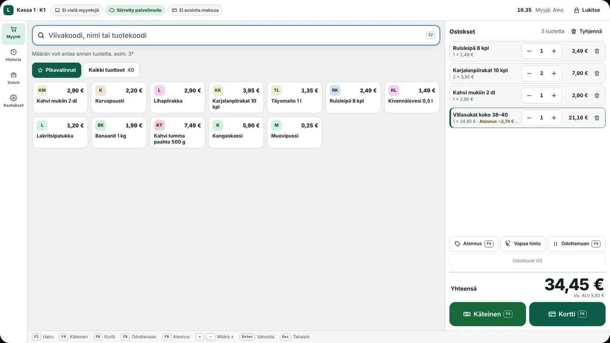Focus the product search field
The image size is (610, 343).
pyautogui.click(x=236, y=35)
